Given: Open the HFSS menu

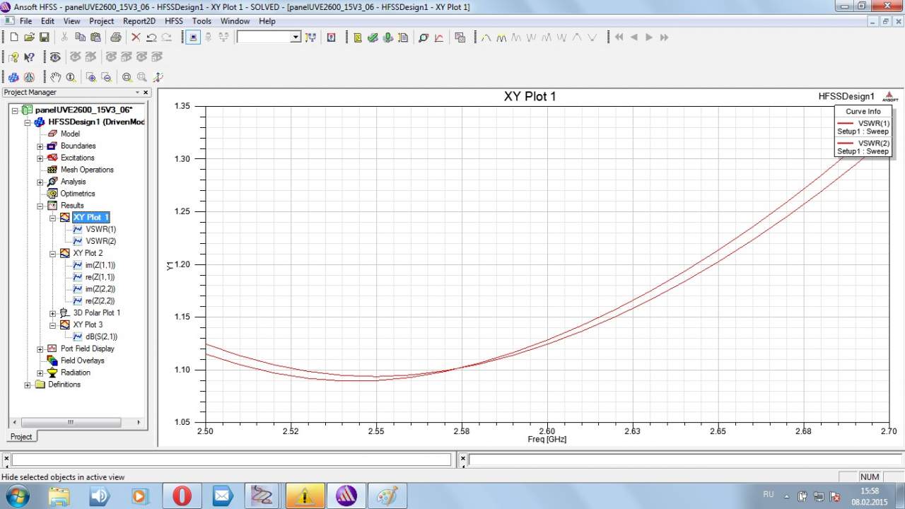Looking at the screenshot, I should [x=173, y=21].
